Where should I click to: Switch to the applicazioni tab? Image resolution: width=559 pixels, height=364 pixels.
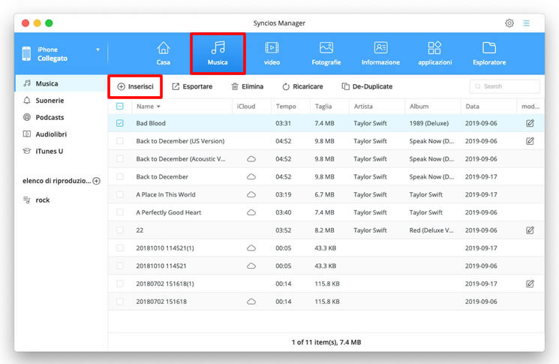pos(435,53)
